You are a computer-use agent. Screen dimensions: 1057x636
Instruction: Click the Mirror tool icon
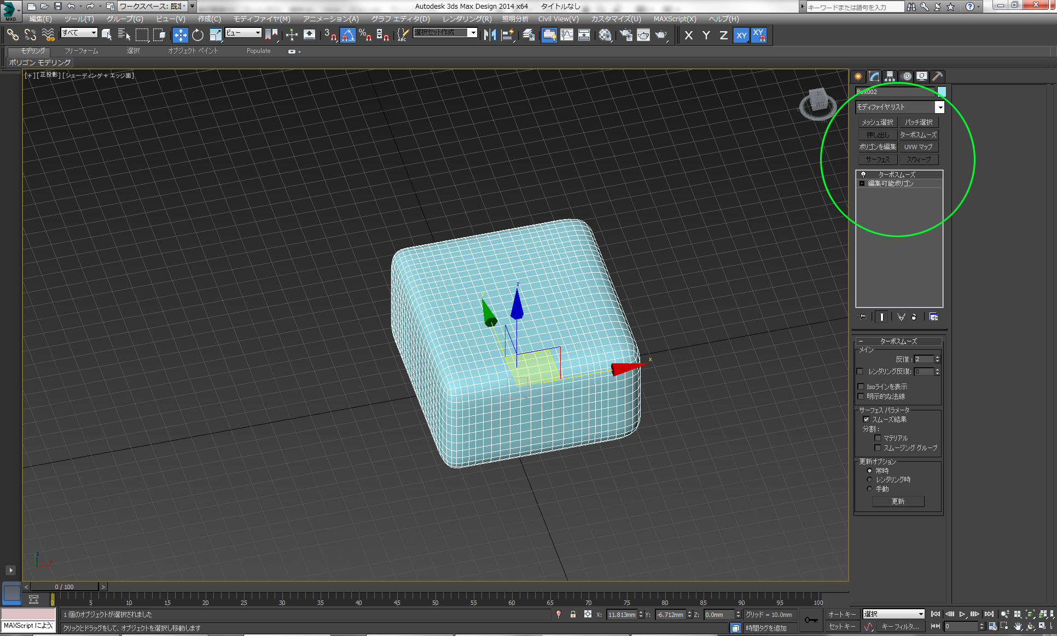490,35
